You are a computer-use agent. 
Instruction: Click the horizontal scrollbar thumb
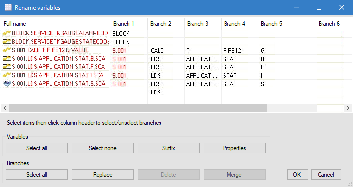pyautogui.click(x=138, y=108)
